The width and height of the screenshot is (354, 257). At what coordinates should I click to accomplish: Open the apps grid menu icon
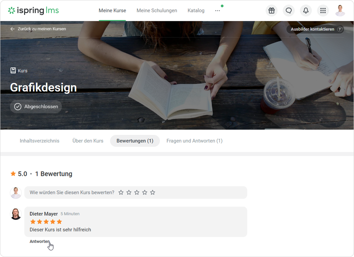point(323,11)
